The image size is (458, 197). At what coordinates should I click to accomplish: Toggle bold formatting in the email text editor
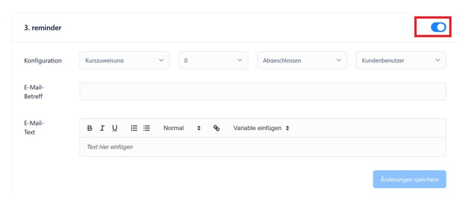pos(89,128)
